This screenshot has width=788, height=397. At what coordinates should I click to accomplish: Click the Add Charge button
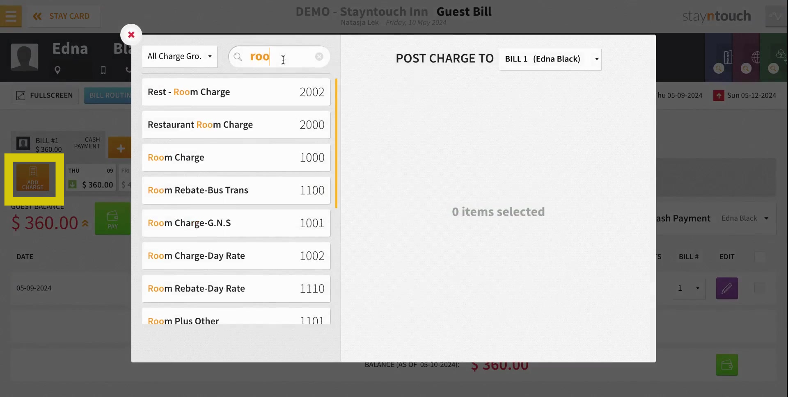[33, 178]
